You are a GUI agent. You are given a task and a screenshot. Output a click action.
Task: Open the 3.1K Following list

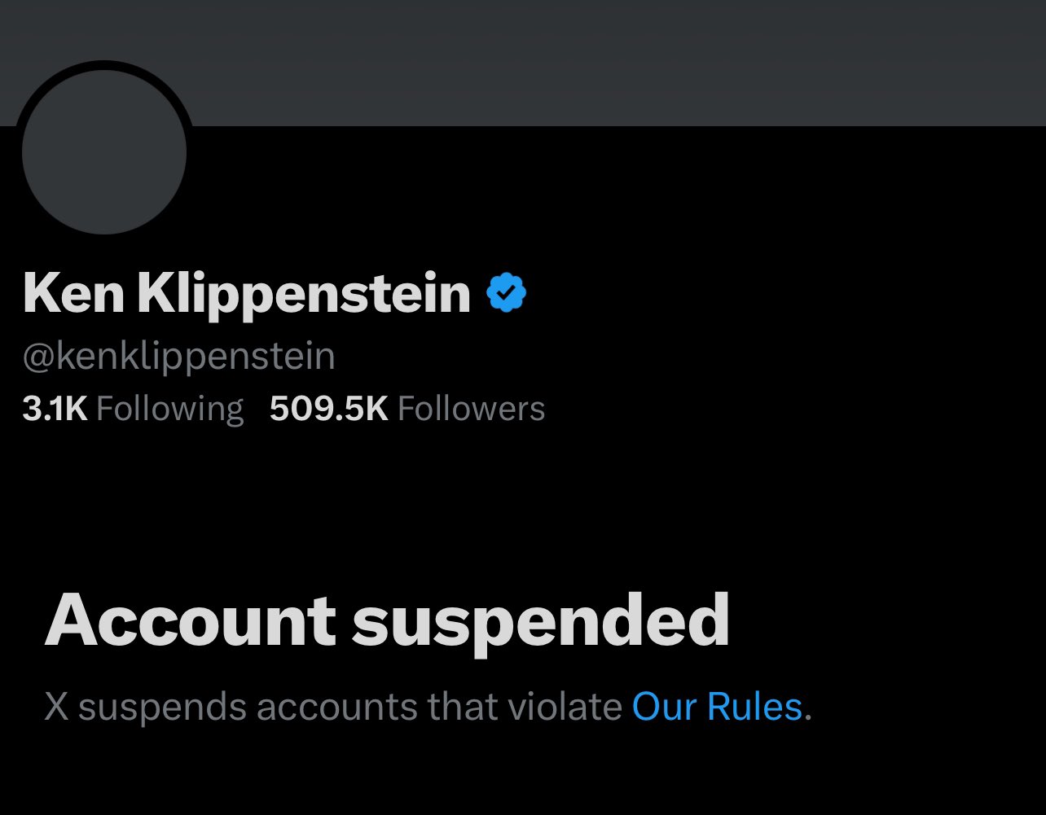click(x=133, y=409)
